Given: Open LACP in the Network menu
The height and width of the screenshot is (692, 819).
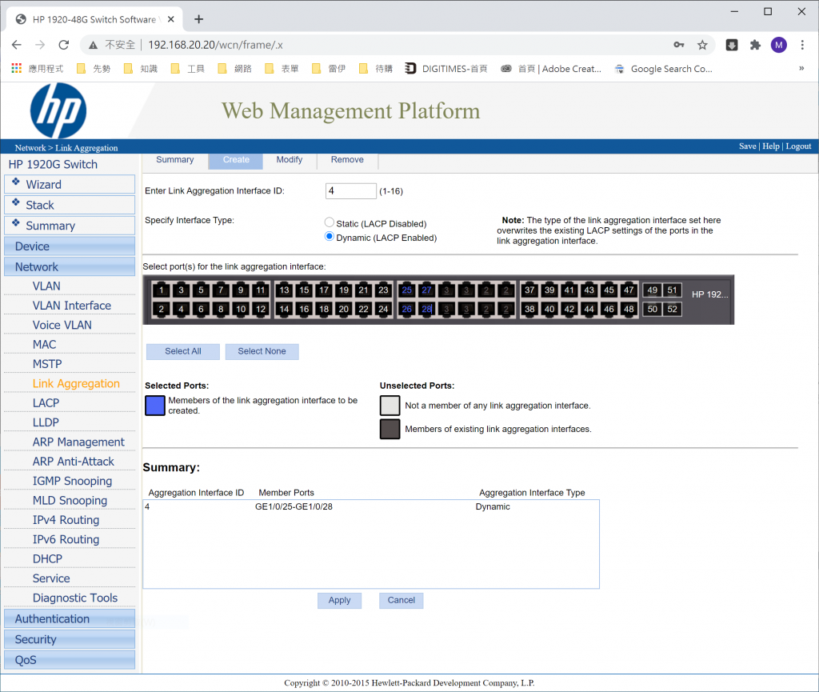Looking at the screenshot, I should (x=46, y=403).
